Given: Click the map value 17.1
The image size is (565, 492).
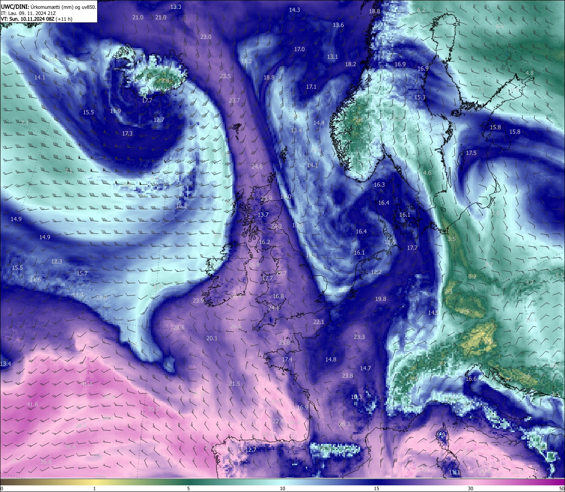Looking at the screenshot, I should coord(311,87).
